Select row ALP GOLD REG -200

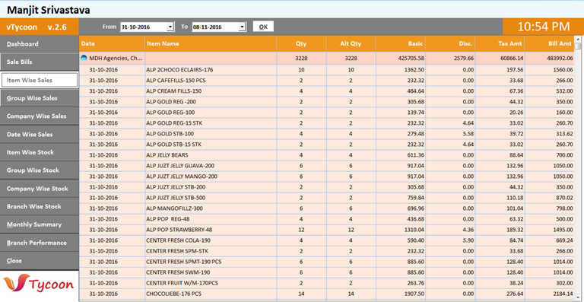(327, 102)
